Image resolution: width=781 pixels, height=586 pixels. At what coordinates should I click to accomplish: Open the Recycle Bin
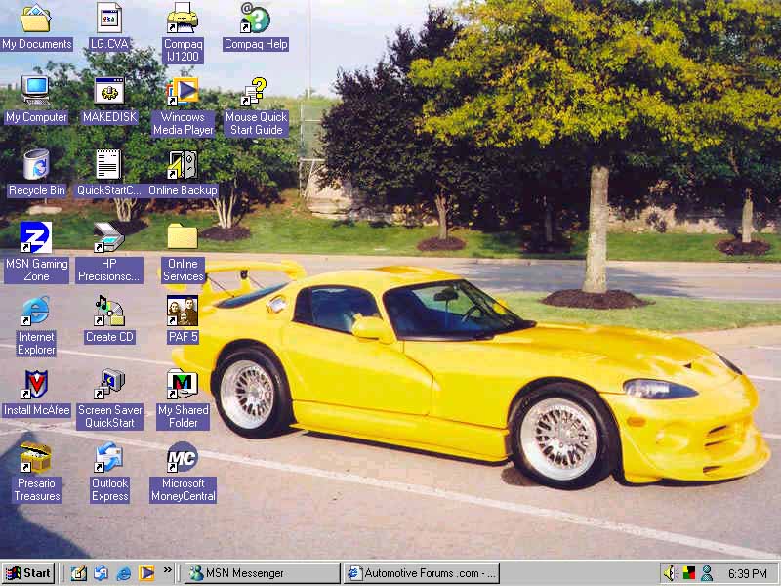tap(36, 165)
